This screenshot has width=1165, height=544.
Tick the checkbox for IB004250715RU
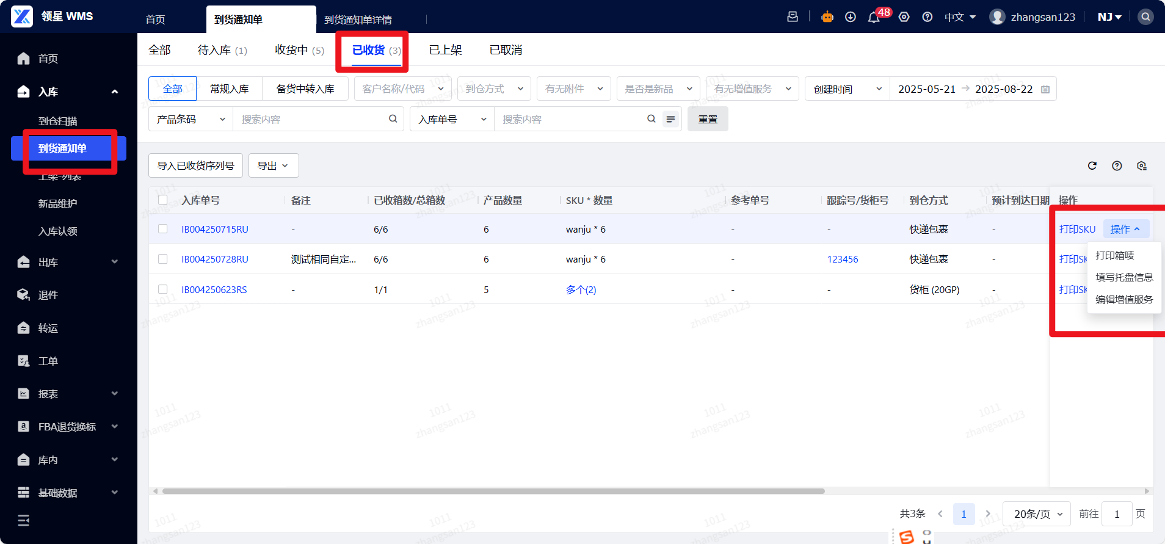tap(163, 229)
